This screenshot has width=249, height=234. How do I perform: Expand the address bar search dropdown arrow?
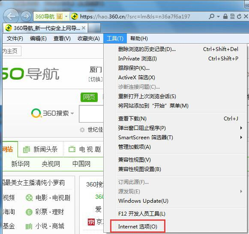point(218,17)
